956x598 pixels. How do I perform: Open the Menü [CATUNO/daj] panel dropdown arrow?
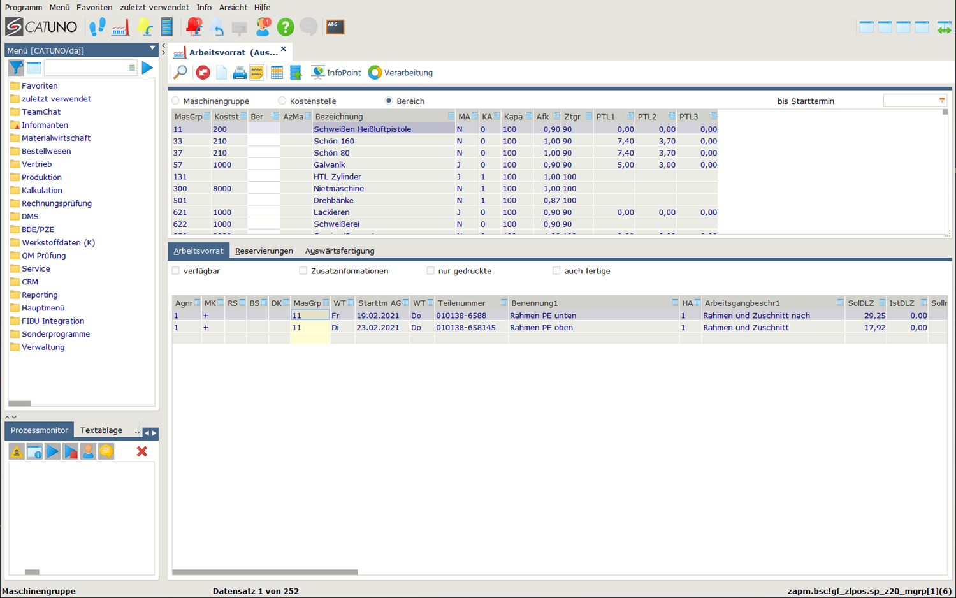[x=152, y=49]
